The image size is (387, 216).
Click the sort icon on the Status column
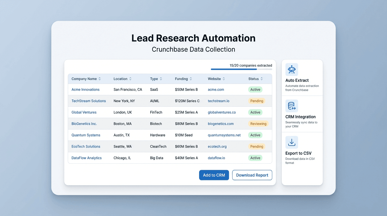tap(262, 79)
